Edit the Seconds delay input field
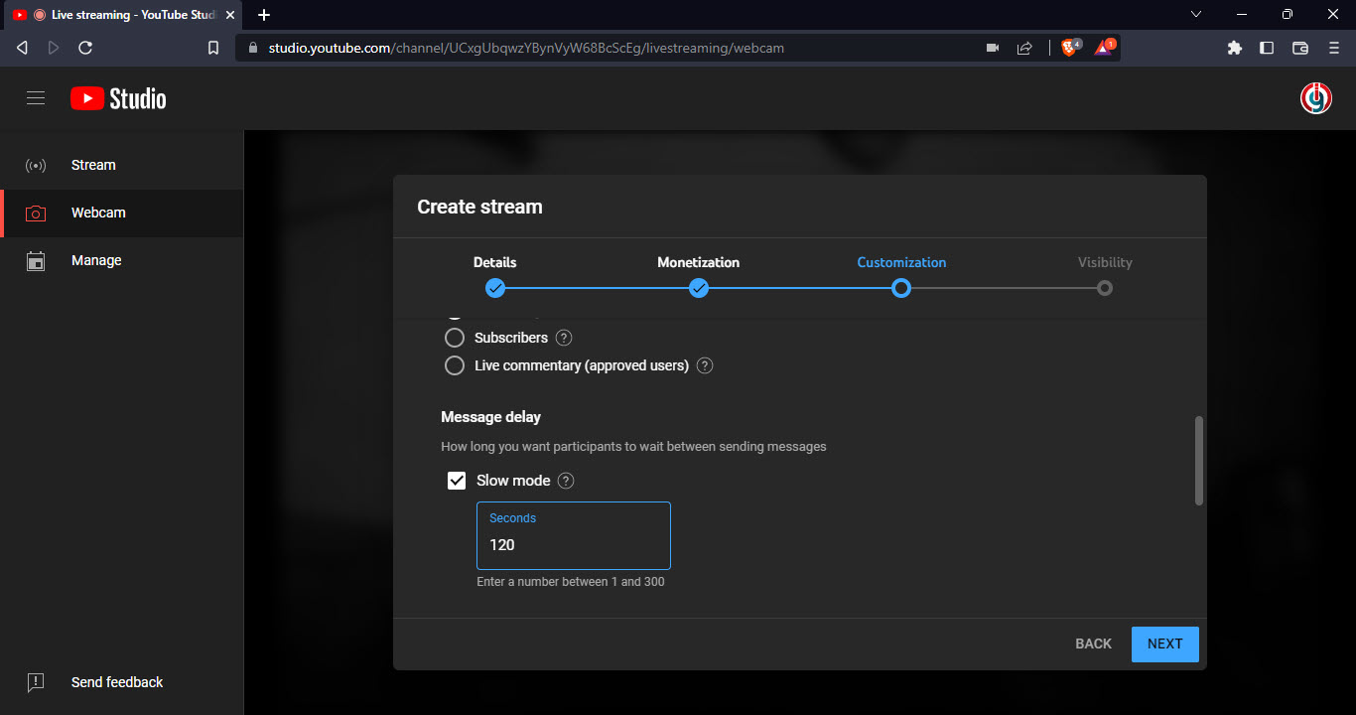The image size is (1356, 715). click(573, 544)
